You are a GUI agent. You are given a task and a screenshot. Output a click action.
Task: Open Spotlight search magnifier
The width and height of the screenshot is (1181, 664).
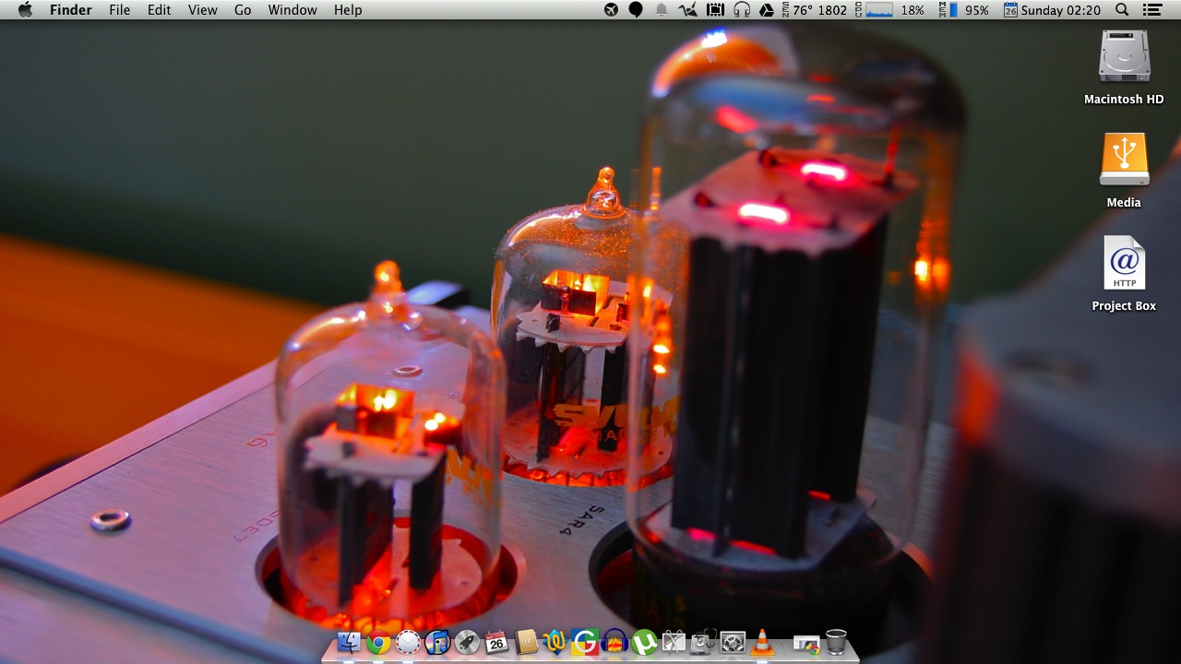coord(1122,10)
